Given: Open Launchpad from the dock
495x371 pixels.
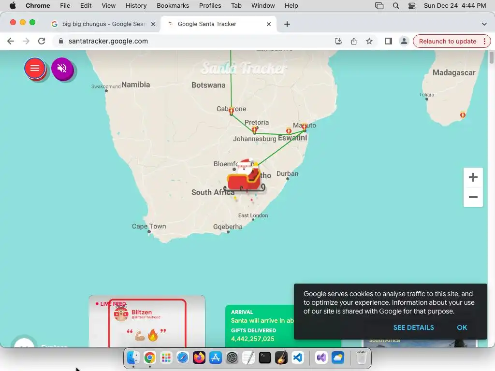Looking at the screenshot, I should 166,357.
